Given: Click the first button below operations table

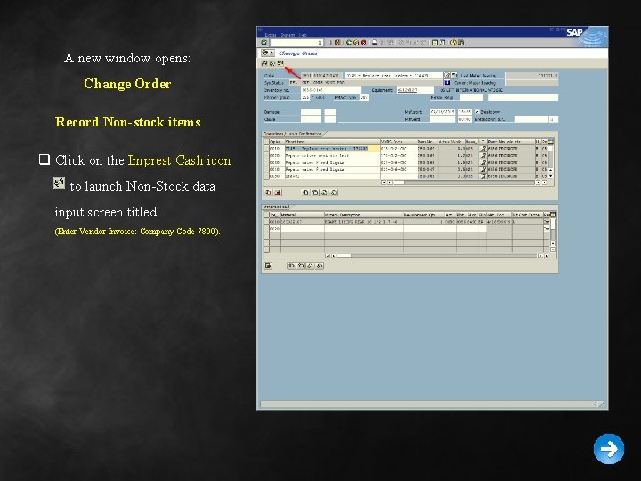Looking at the screenshot, I should 268,192.
